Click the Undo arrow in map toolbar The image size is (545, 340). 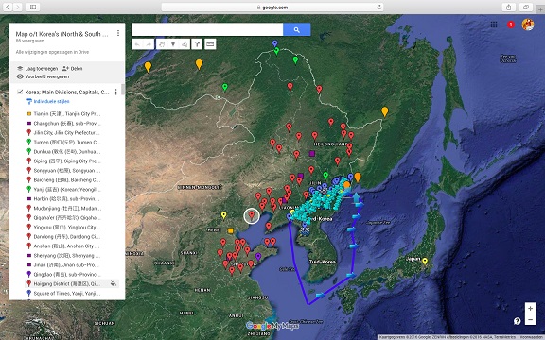(x=137, y=44)
